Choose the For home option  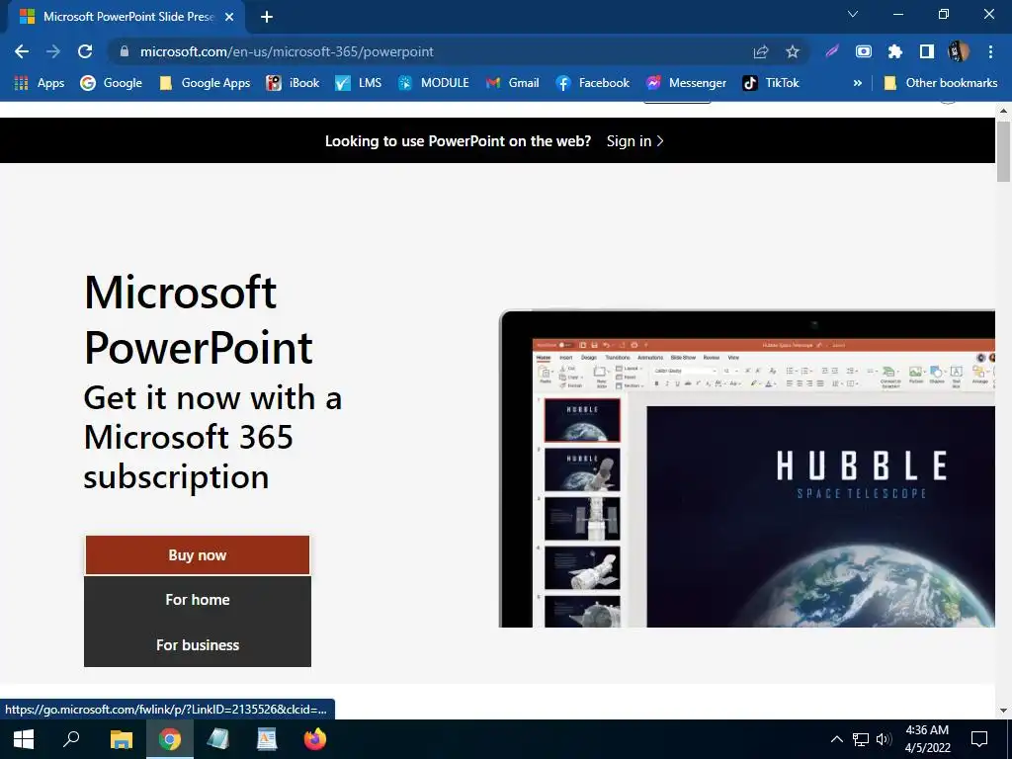coord(198,600)
